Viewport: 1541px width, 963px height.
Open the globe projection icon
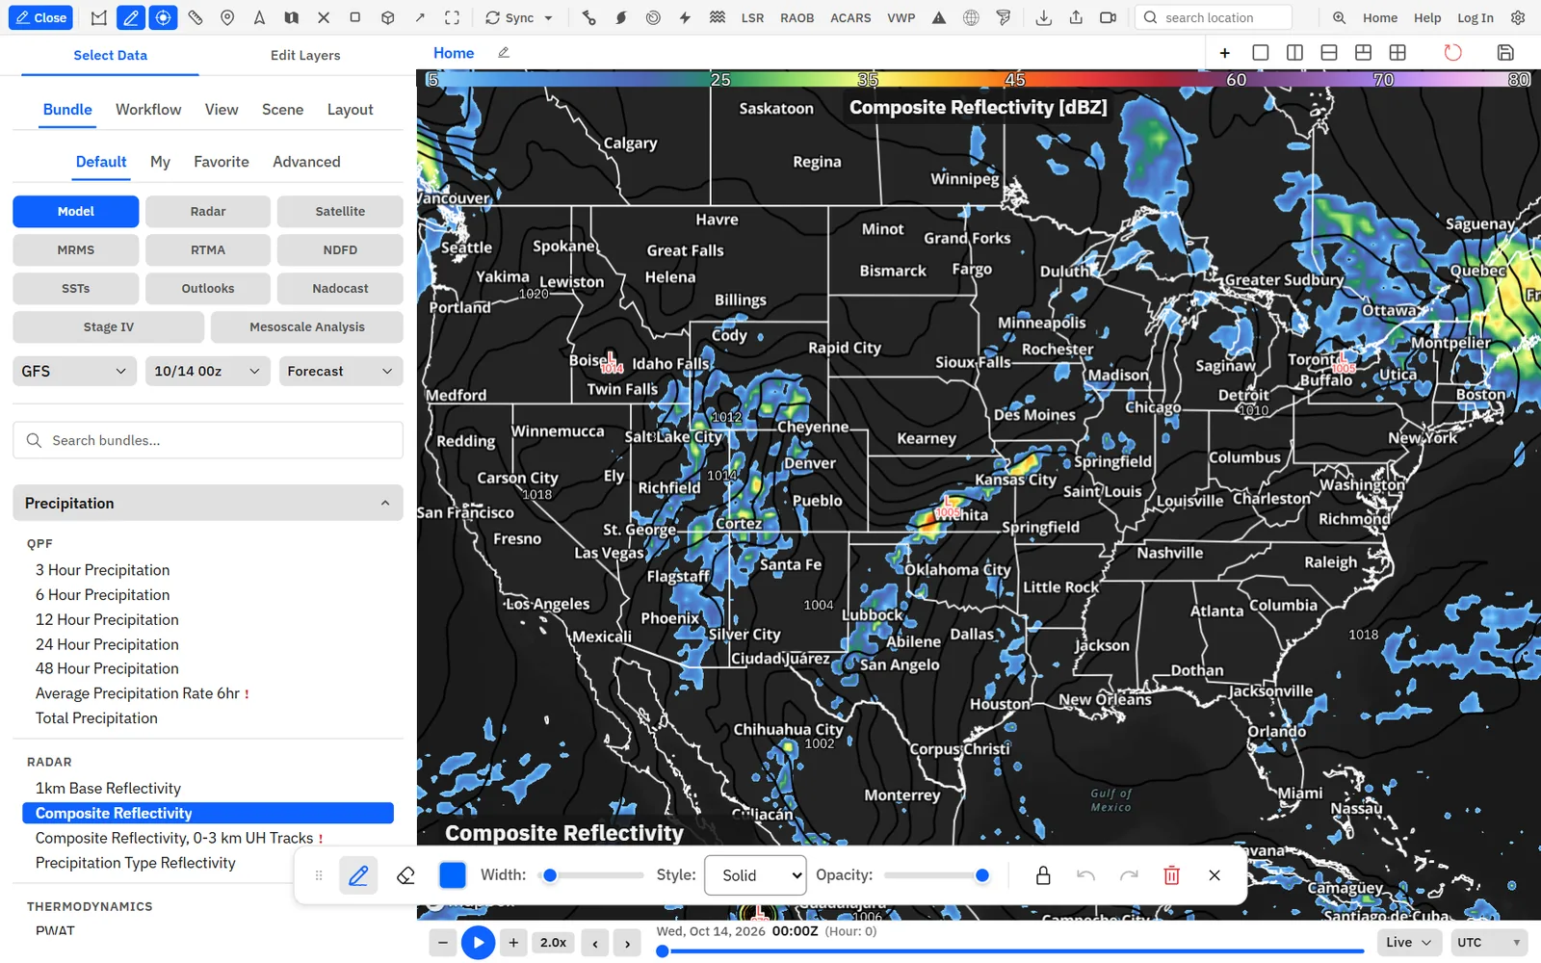coord(971,17)
